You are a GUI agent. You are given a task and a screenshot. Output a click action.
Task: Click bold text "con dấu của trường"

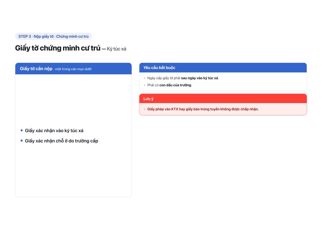pyautogui.click(x=175, y=85)
